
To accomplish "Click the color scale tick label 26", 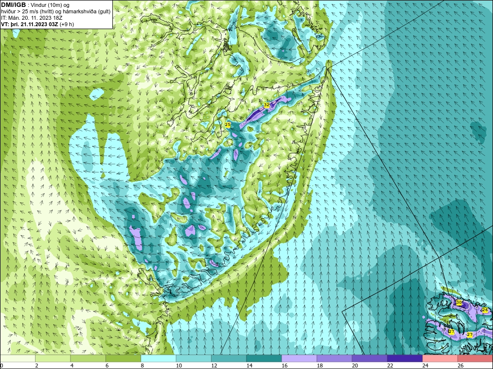I will [460, 366].
